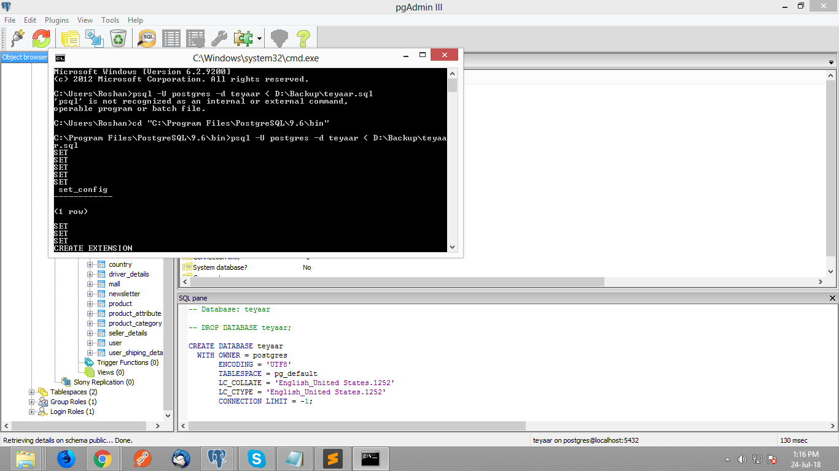839x471 pixels.
Task: Expand the product_attribute table node
Action: pyautogui.click(x=90, y=313)
